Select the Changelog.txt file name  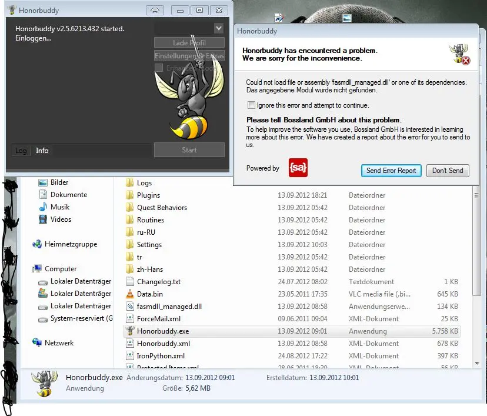click(159, 282)
